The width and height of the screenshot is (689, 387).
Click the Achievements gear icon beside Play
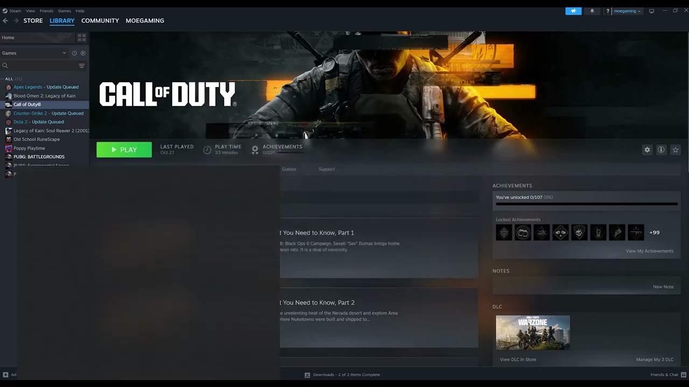(255, 149)
